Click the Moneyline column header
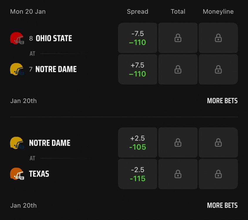Image resolution: width=248 pixels, height=220 pixels. click(218, 12)
